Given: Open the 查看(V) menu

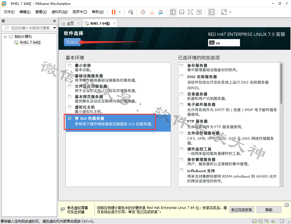Looking at the screenshot, I should coord(41,12).
